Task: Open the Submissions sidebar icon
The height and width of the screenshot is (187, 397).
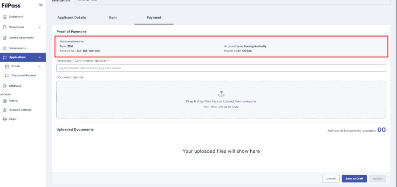Action: click(5, 48)
